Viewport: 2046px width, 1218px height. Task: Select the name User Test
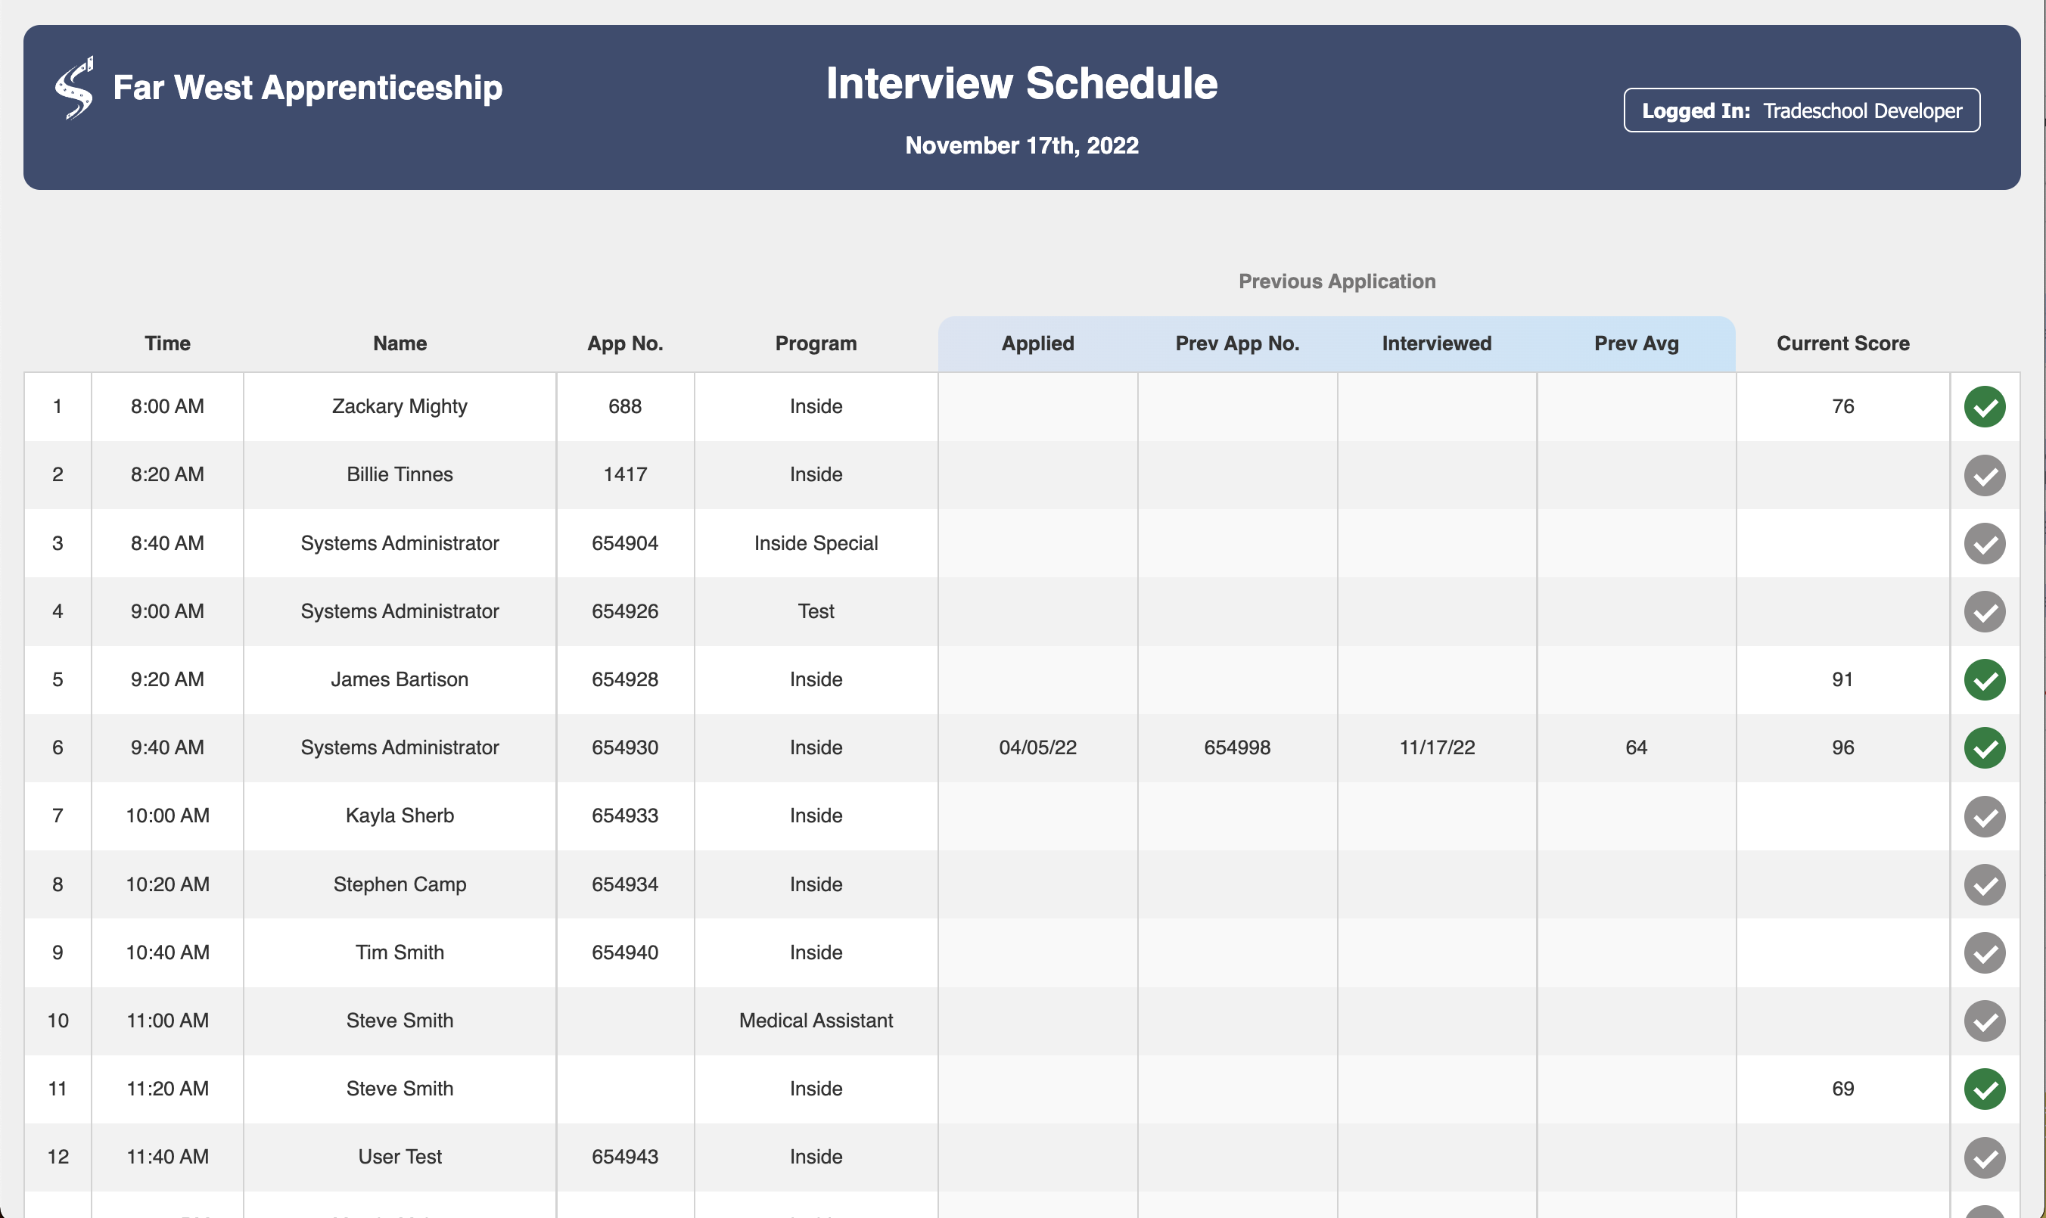(x=400, y=1157)
